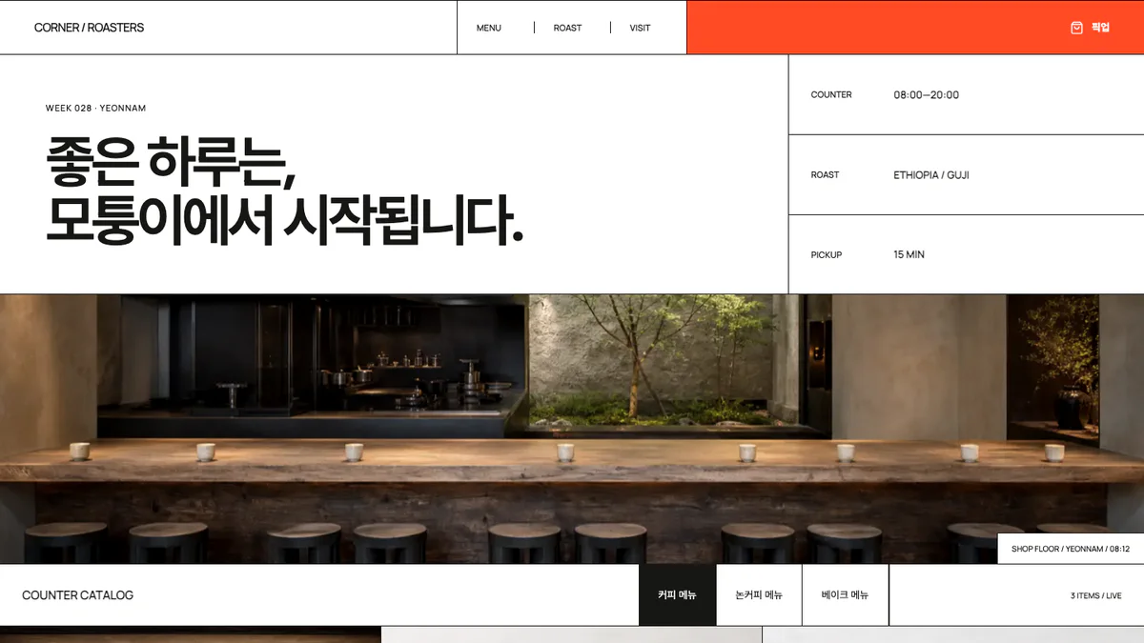Image resolution: width=1144 pixels, height=643 pixels.
Task: Click the COUNTER label in info panel
Action: [831, 95]
